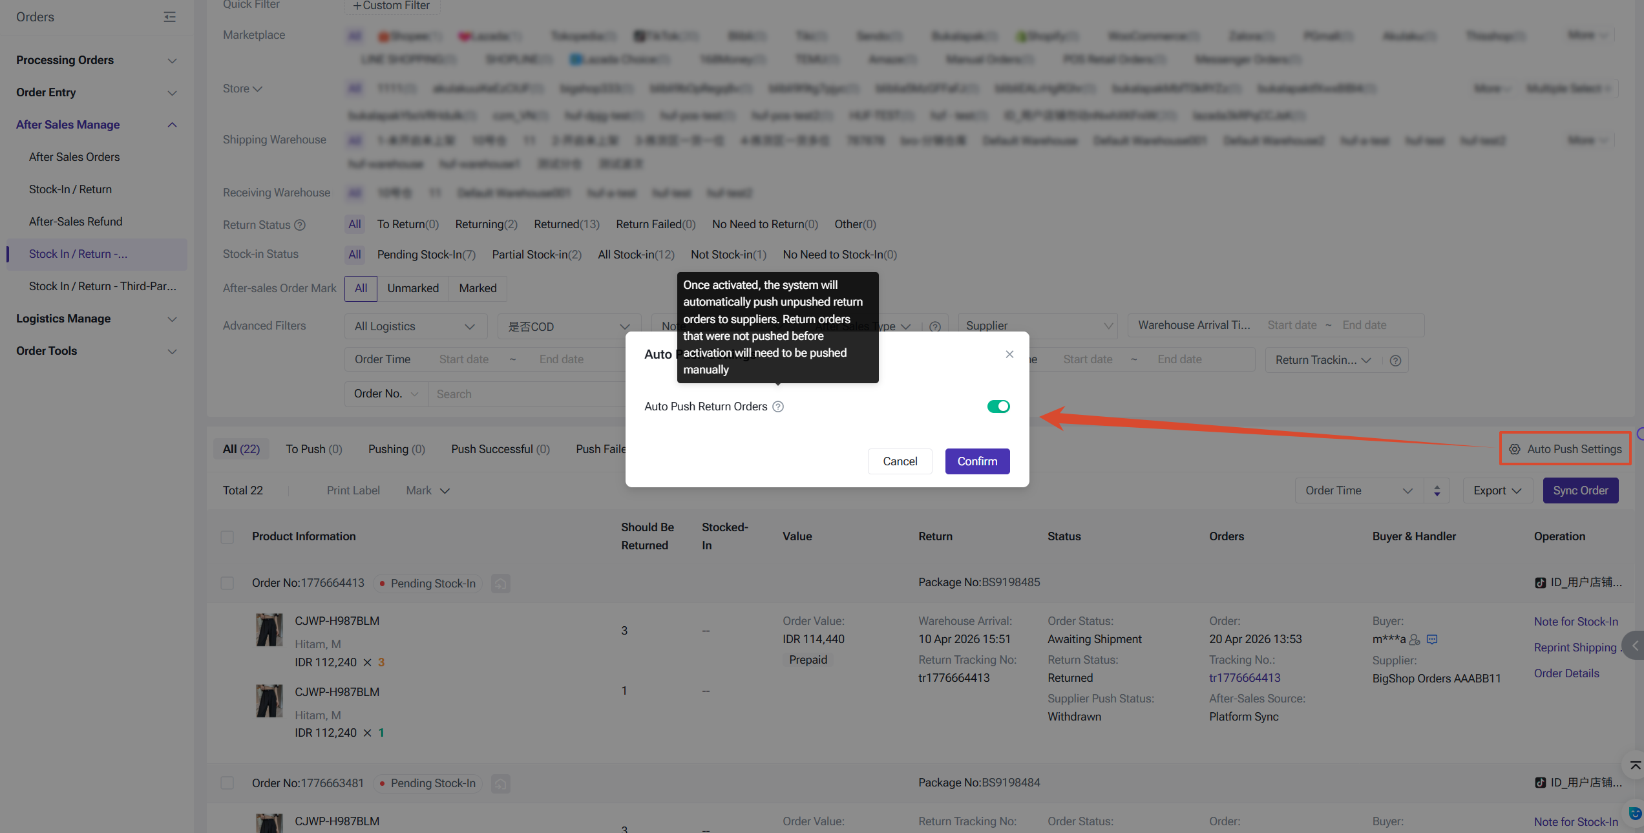
Task: Click the scroll-to-top arrow icon
Action: (x=1635, y=766)
